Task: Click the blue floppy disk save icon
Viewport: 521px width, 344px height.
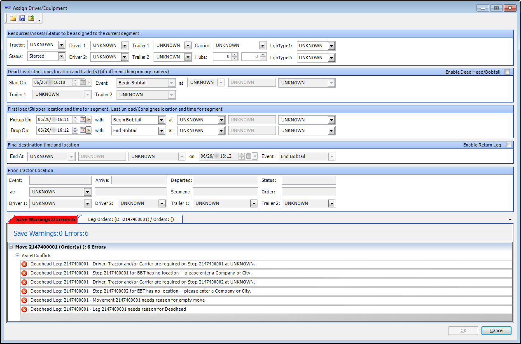Action: point(22,18)
